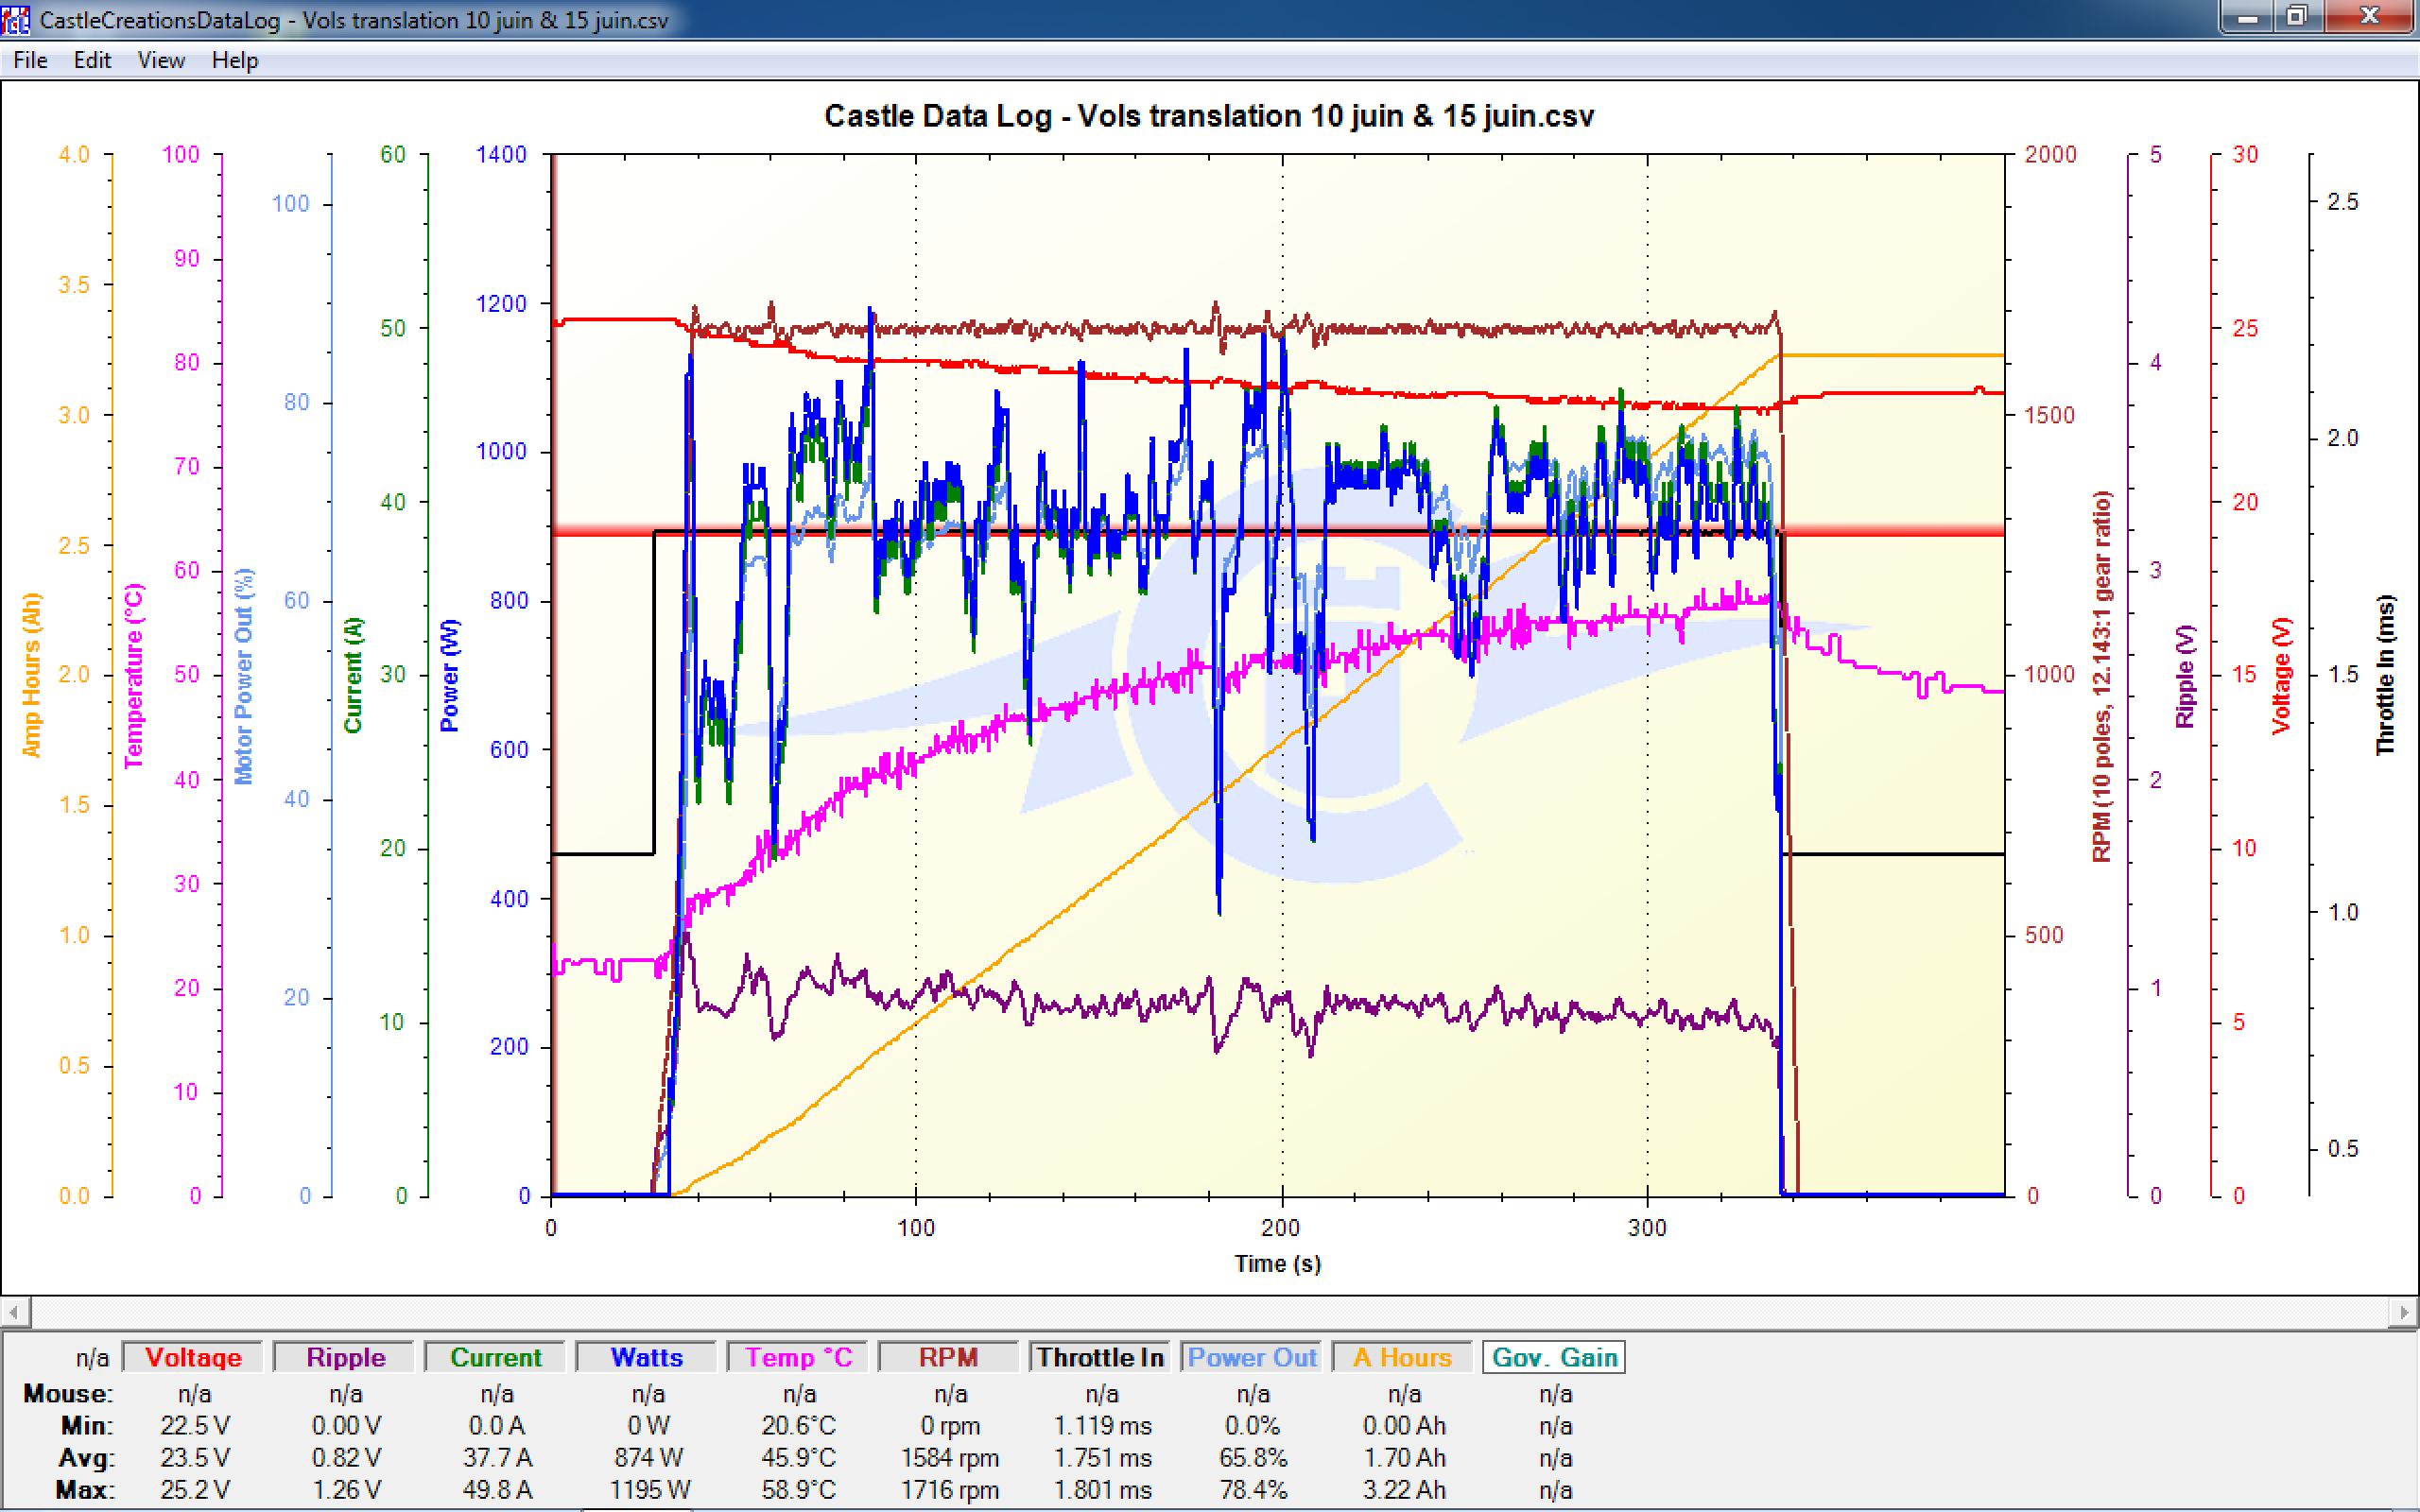The width and height of the screenshot is (2420, 1512).
Task: Click the Avg Voltage value 23.5 V
Action: [x=195, y=1457]
